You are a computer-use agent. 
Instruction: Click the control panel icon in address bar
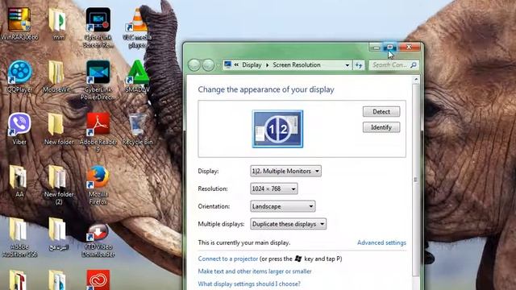click(227, 64)
